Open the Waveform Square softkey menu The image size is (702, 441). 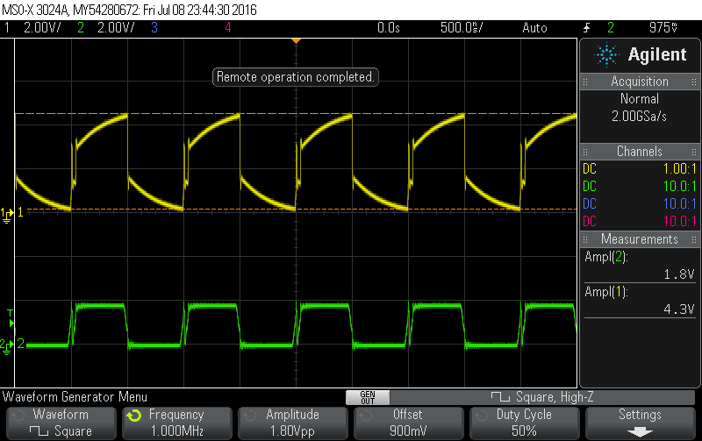[x=61, y=422]
